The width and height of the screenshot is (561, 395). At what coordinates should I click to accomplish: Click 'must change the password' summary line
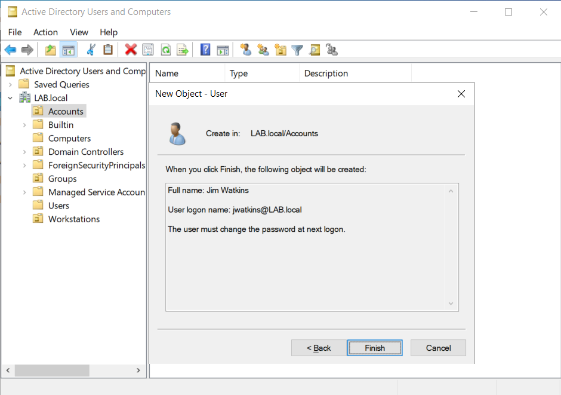(257, 229)
